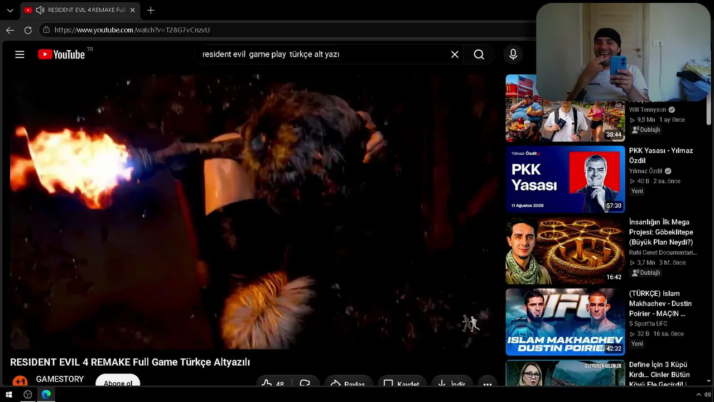The height and width of the screenshot is (402, 714).
Task: Mute the tab using speaker icon
Action: click(40, 10)
